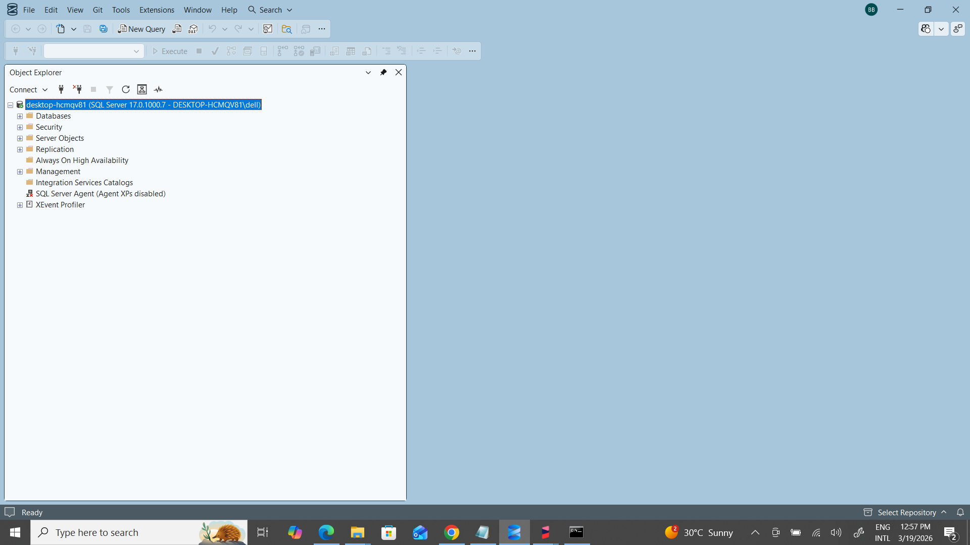970x545 pixels.
Task: Open the Analysis Services DAX query icon
Action: pos(193,29)
